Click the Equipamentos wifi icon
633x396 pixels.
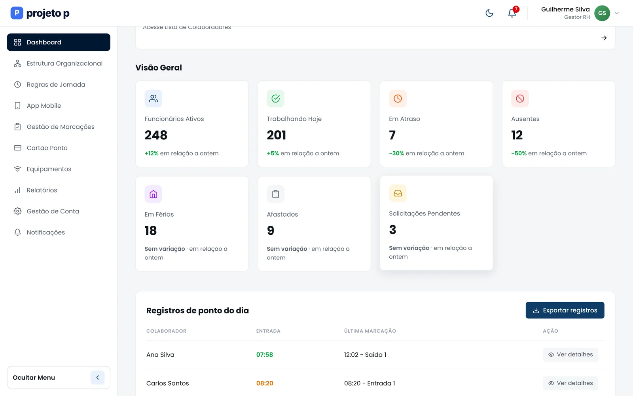17,169
